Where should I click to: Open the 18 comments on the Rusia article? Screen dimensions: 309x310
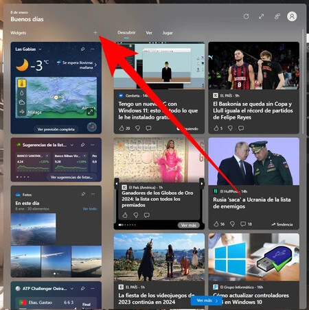pos(246,224)
